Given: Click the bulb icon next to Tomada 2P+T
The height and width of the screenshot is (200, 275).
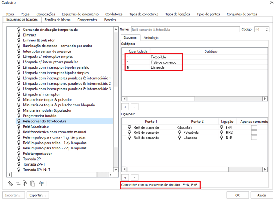Looking at the screenshot, I should [18, 164].
